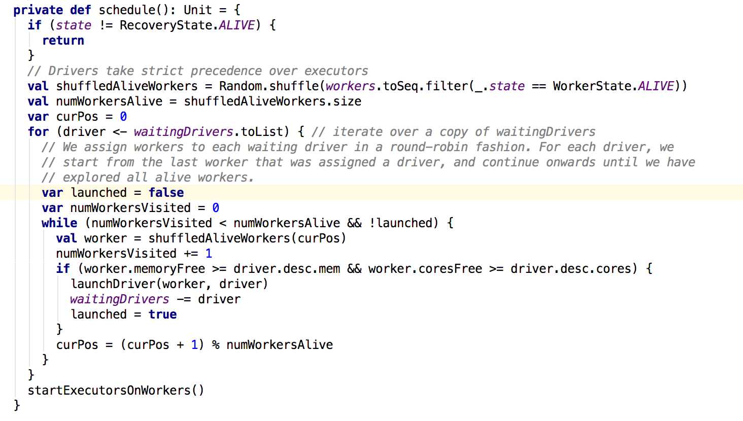743x421 pixels.
Task: Click "launched = true" assignment
Action: [x=123, y=314]
